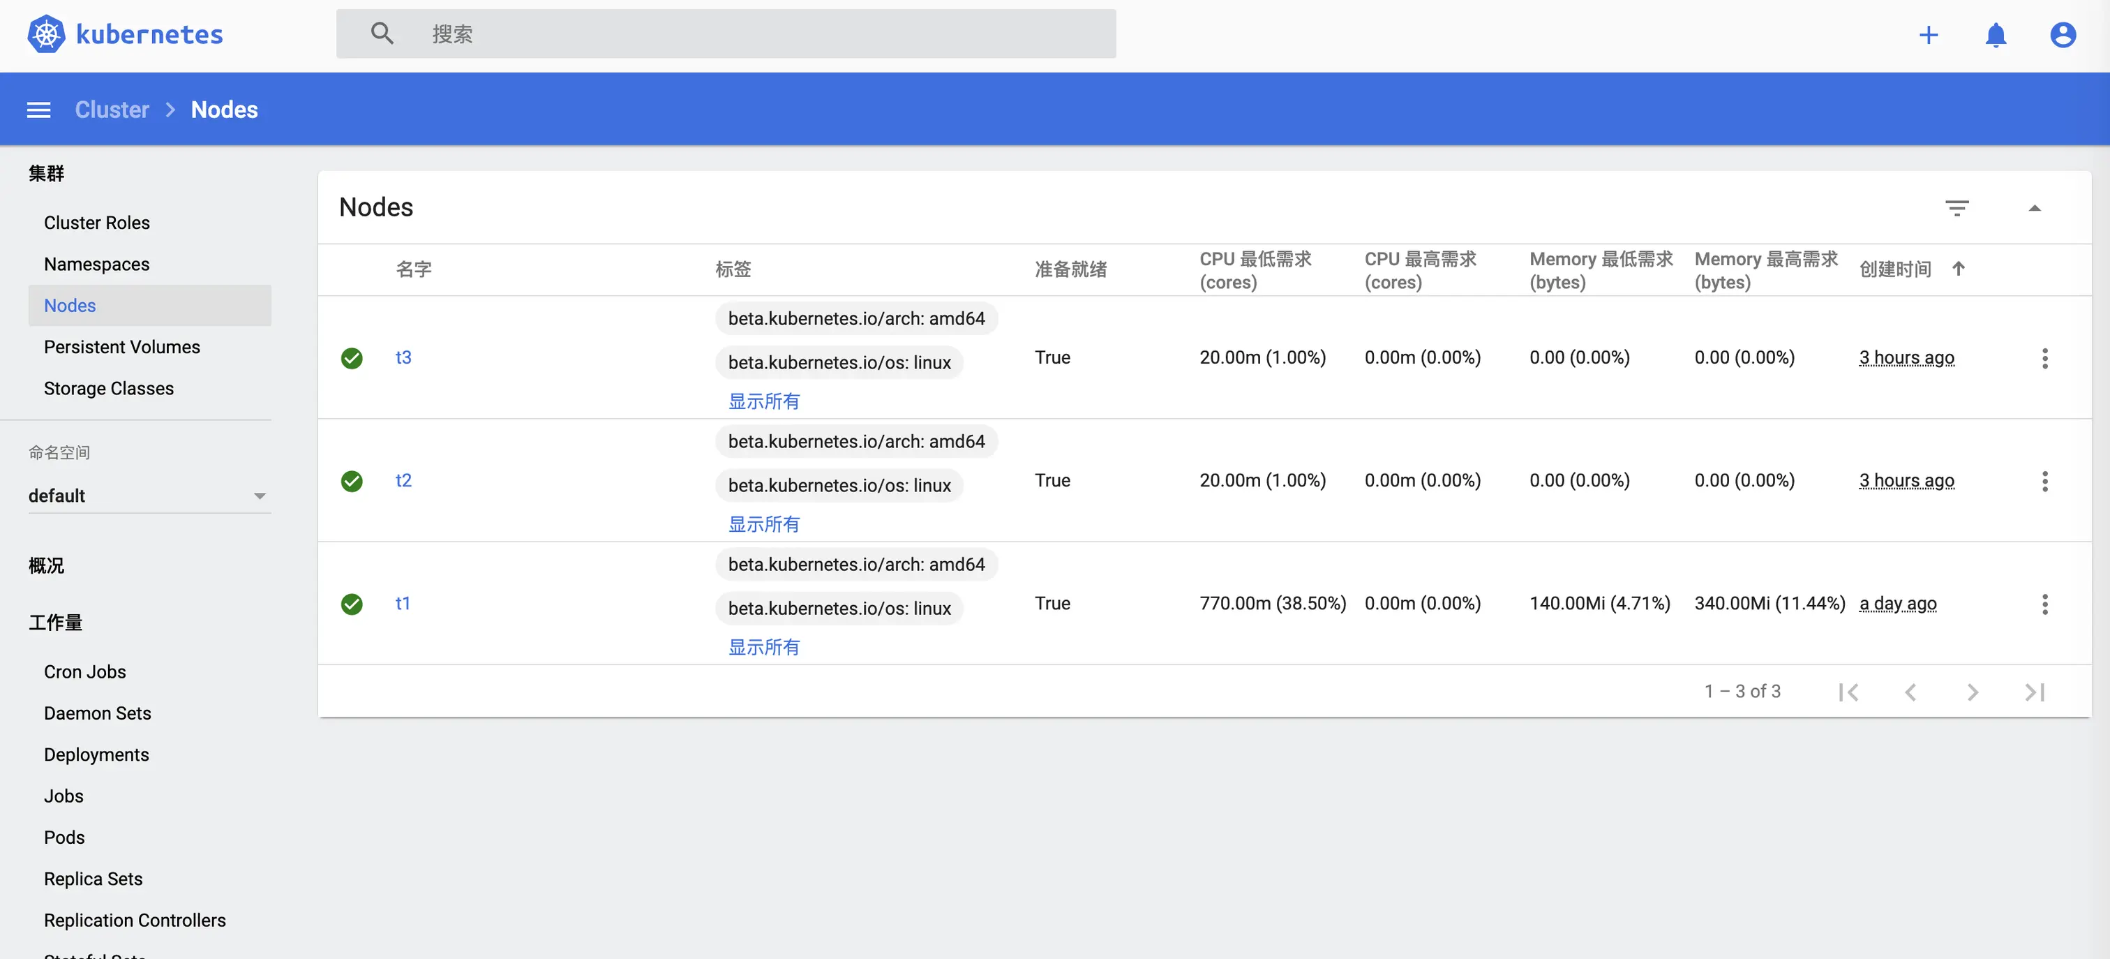Click the green status icon for t3

click(x=352, y=358)
